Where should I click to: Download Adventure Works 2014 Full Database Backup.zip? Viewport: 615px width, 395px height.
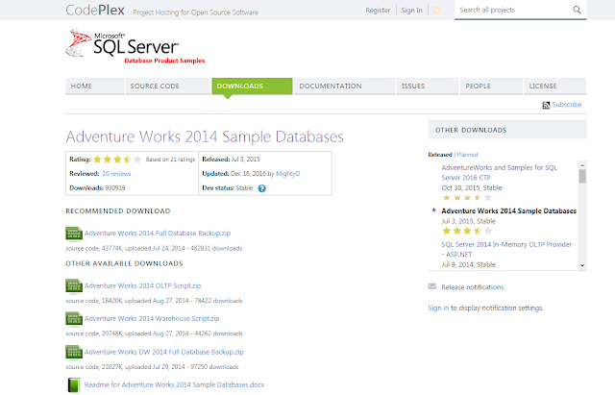click(x=158, y=234)
